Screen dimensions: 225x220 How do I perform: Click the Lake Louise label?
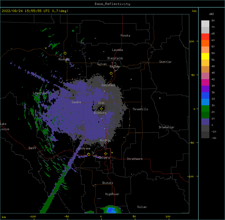pos(5,126)
